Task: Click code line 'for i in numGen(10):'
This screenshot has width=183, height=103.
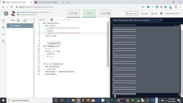Action: 53,64
